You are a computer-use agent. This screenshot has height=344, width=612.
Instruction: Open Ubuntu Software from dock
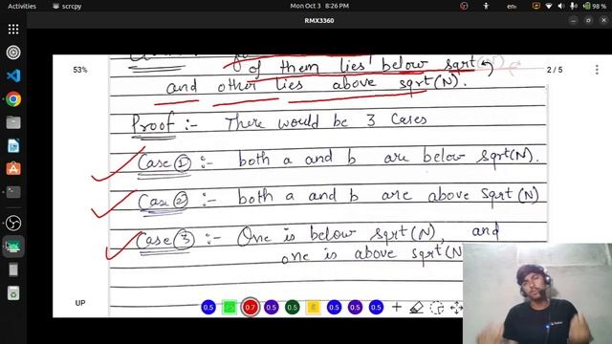point(13,169)
